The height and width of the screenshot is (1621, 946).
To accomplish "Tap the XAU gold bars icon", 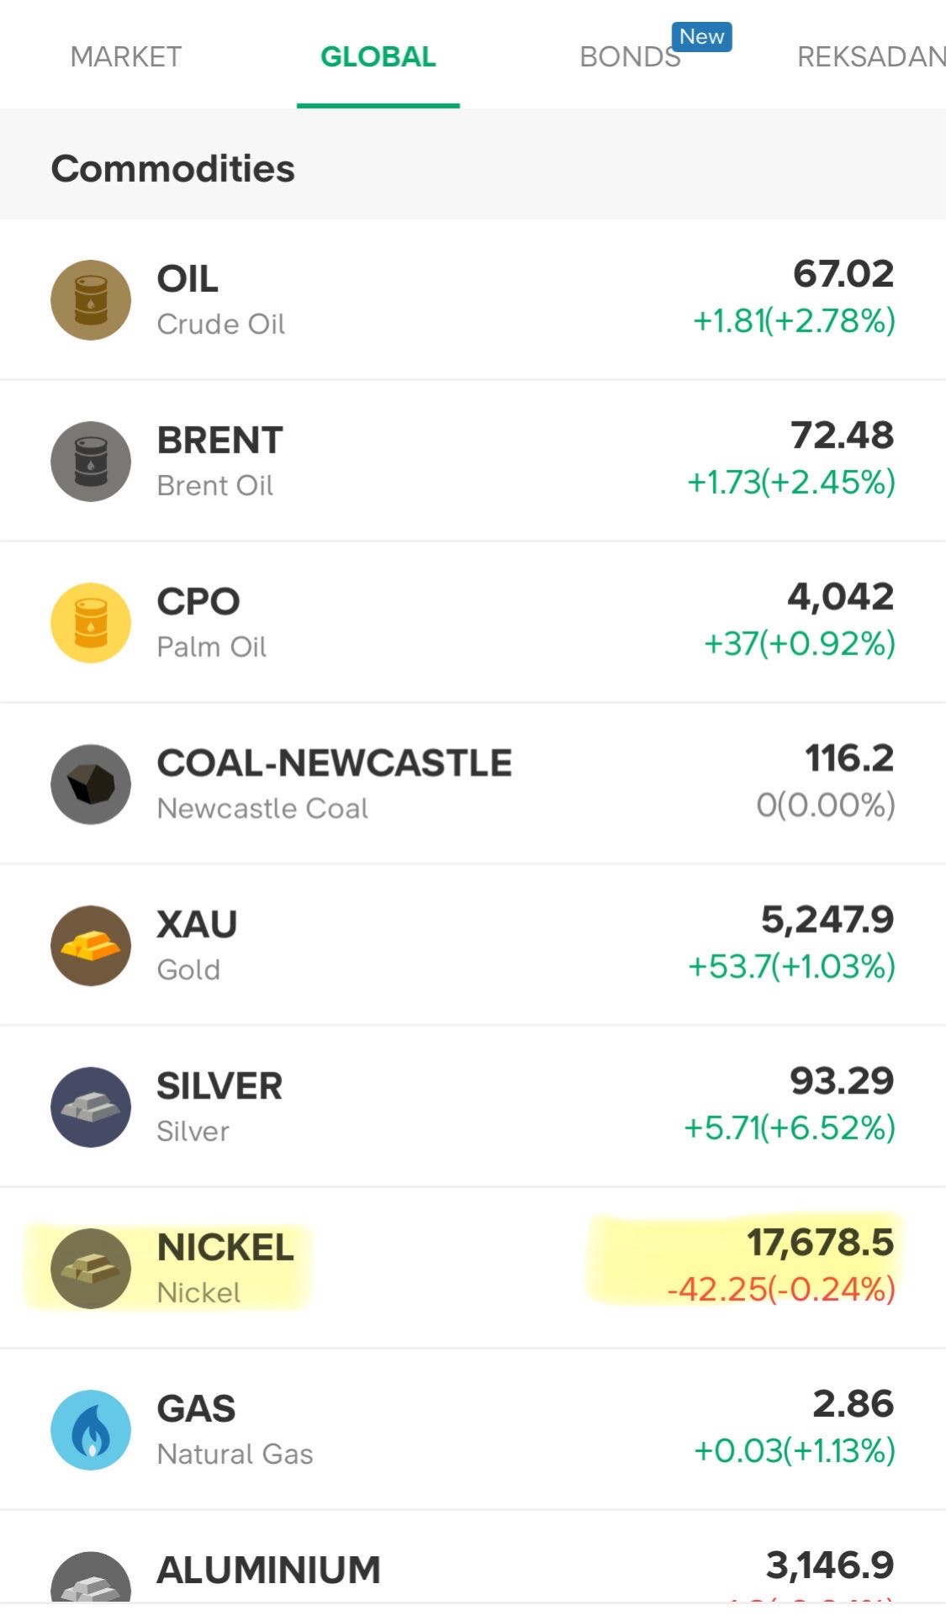I will [91, 946].
